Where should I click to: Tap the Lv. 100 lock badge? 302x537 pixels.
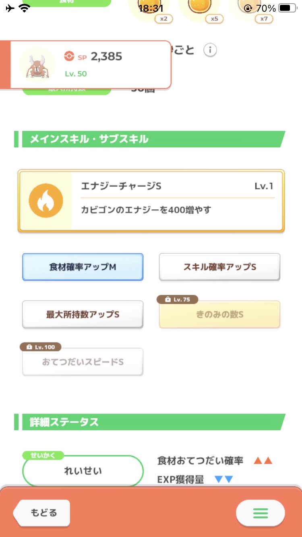click(40, 347)
